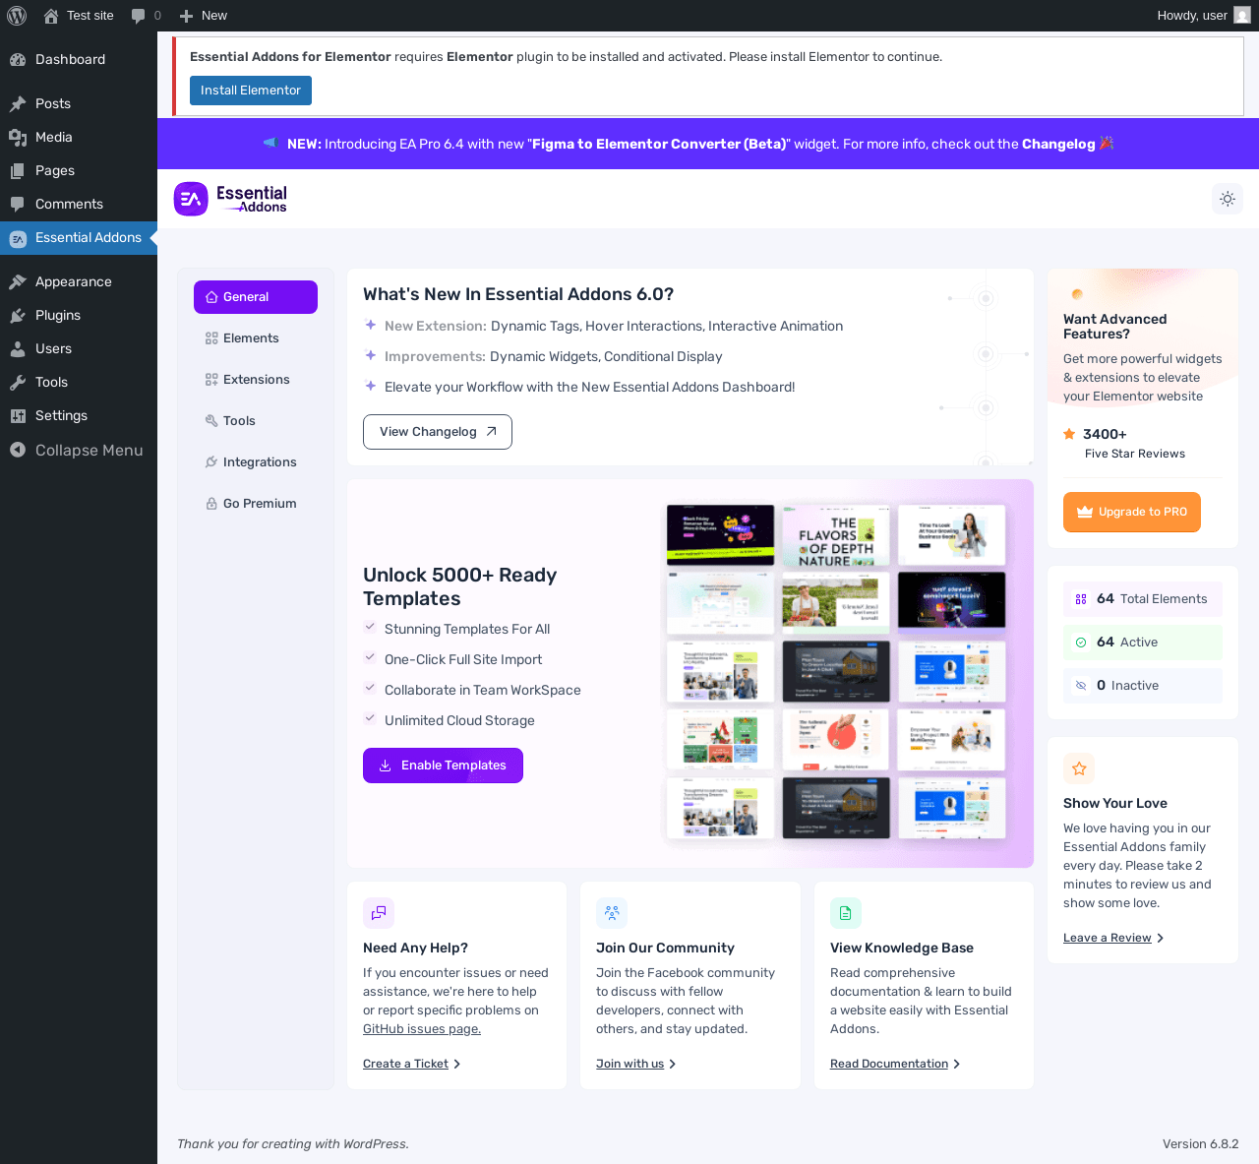Toggle light/dark mode sun icon
This screenshot has height=1164, width=1259.
1228,199
